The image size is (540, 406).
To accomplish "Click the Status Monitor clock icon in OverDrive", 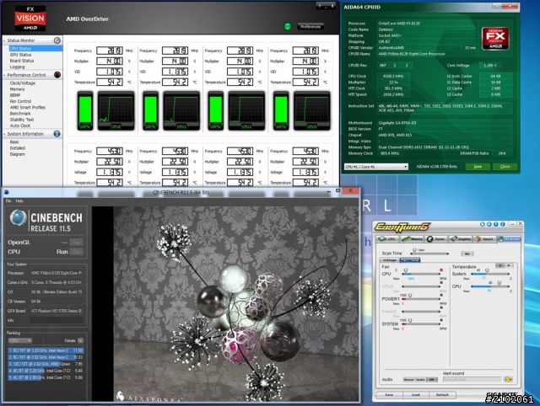I will pyautogui.click(x=57, y=40).
